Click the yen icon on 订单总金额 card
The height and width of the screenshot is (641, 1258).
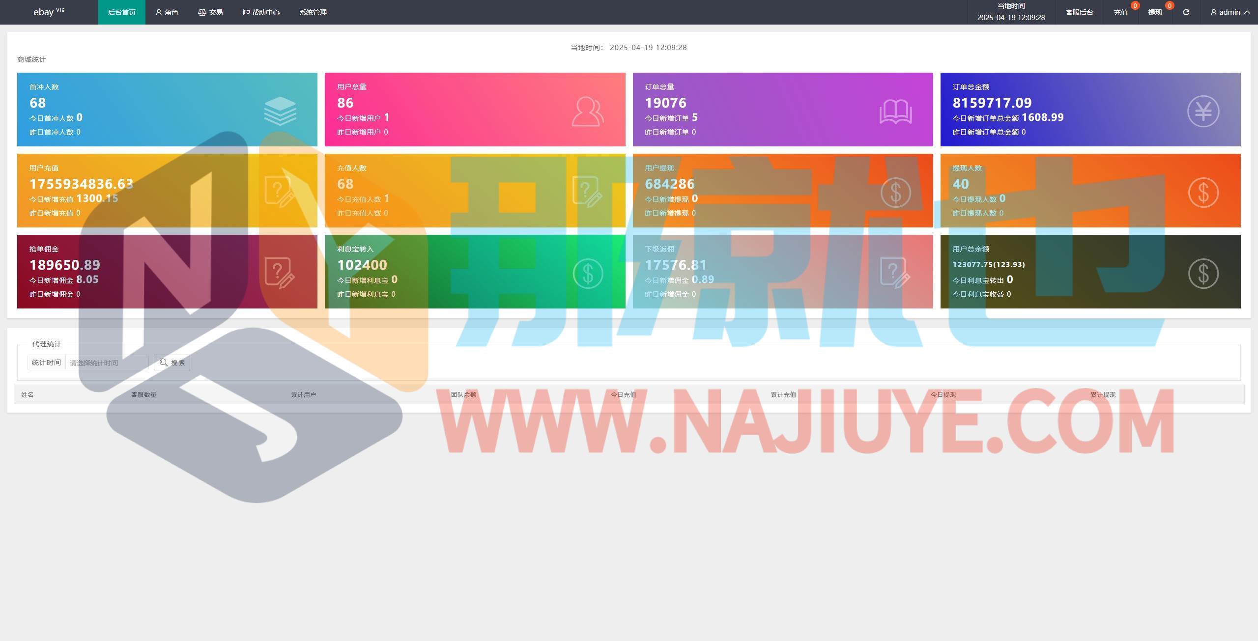click(x=1203, y=111)
